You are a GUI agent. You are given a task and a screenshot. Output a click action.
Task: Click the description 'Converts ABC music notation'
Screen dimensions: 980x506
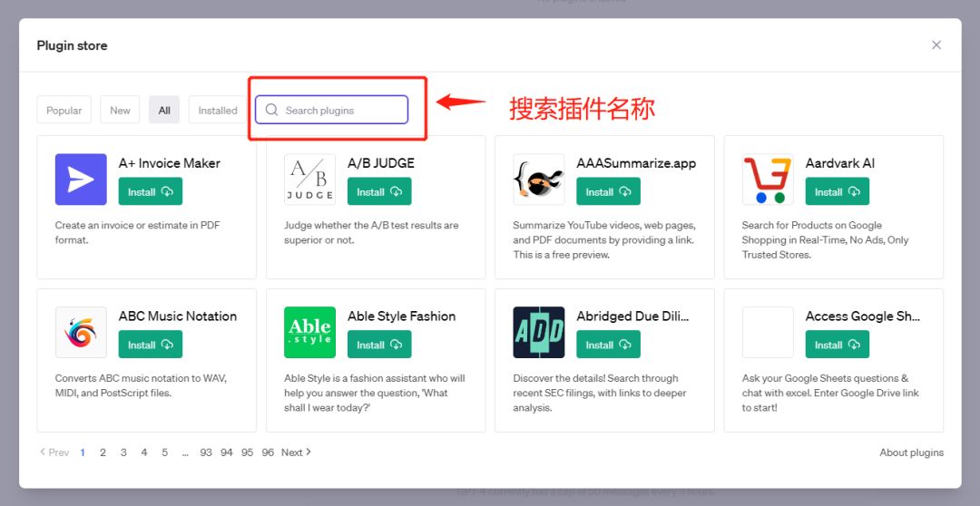(142, 385)
